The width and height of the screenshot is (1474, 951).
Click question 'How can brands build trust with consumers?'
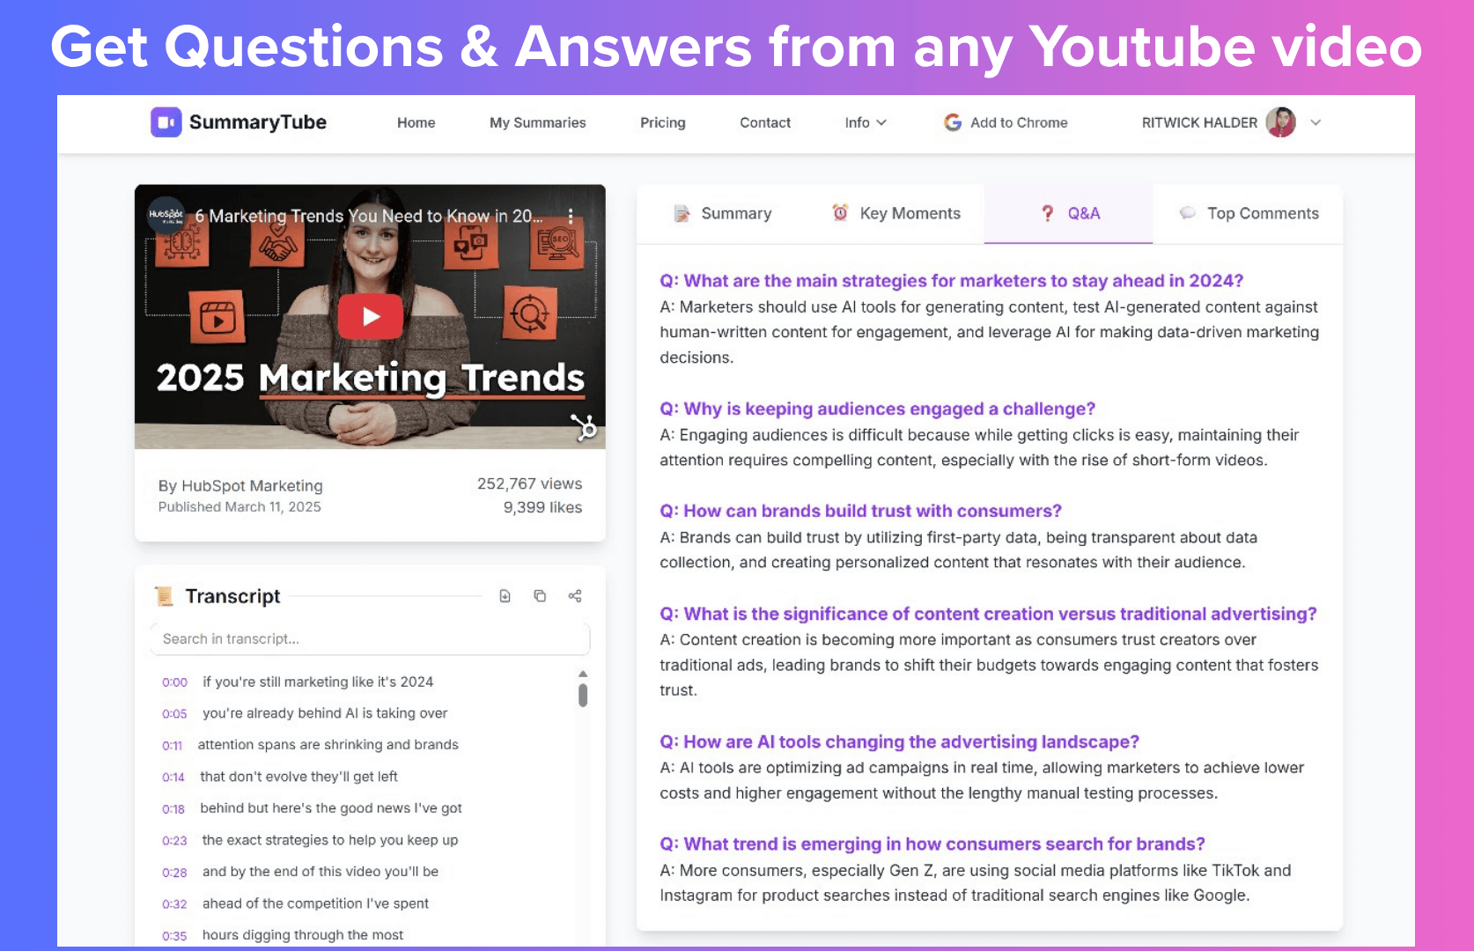click(x=861, y=511)
